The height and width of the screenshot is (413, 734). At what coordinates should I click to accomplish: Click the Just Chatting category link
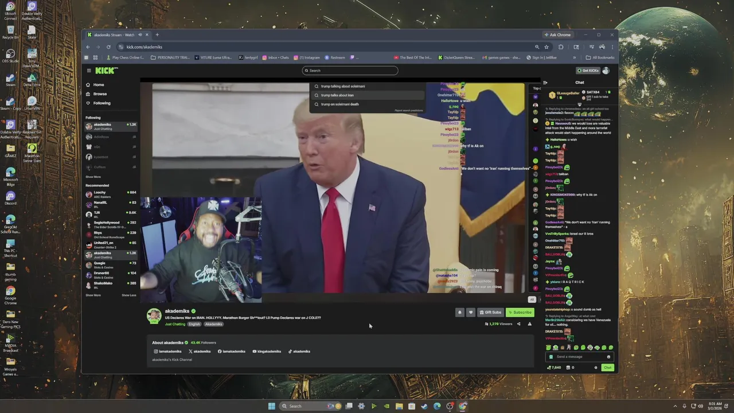(x=175, y=324)
